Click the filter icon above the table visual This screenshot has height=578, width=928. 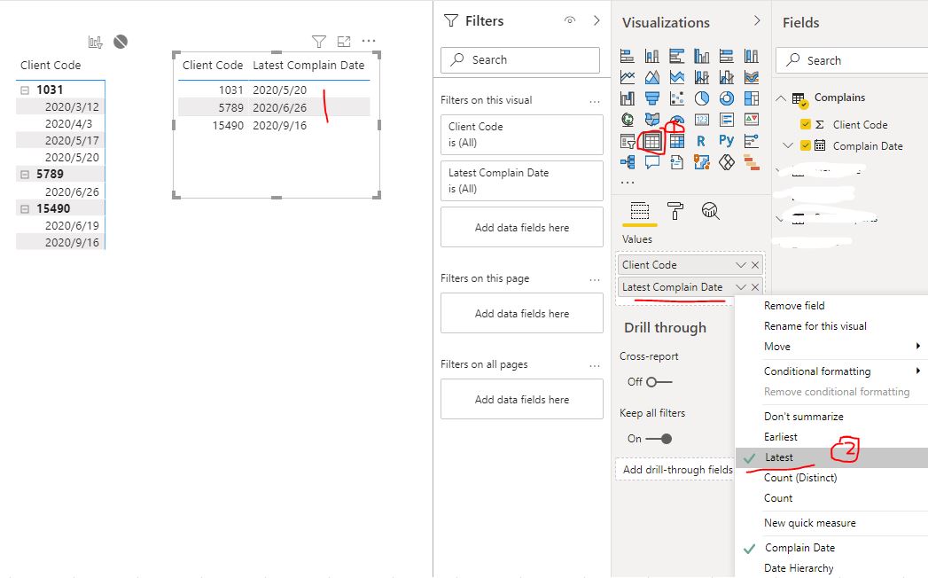(x=319, y=42)
